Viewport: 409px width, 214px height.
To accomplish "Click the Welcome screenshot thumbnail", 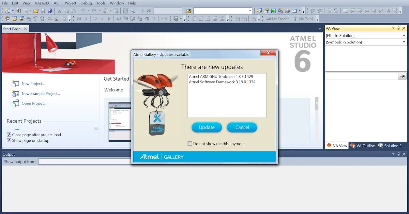I will click(x=120, y=121).
